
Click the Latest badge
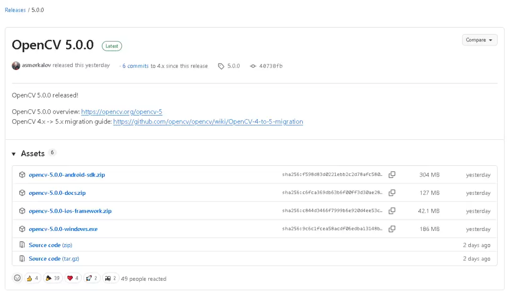(112, 46)
